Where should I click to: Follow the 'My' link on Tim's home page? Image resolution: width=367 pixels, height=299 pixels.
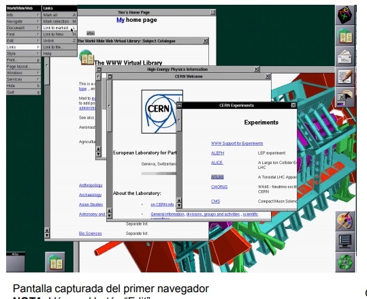click(x=121, y=20)
